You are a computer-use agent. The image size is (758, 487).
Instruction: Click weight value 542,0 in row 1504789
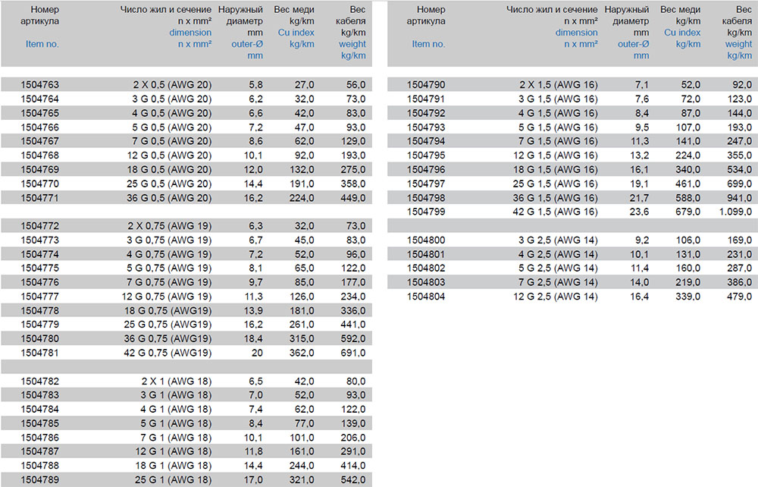point(353,479)
